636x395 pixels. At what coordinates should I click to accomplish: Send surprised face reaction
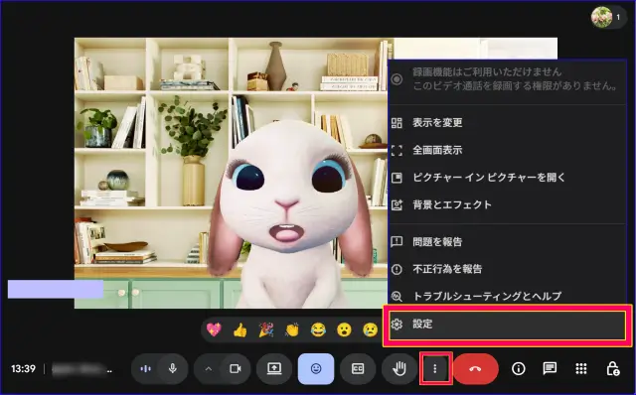tap(344, 329)
